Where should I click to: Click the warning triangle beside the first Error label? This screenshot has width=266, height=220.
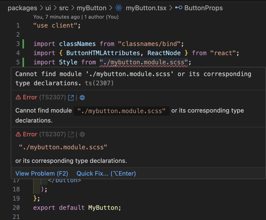tap(19, 97)
